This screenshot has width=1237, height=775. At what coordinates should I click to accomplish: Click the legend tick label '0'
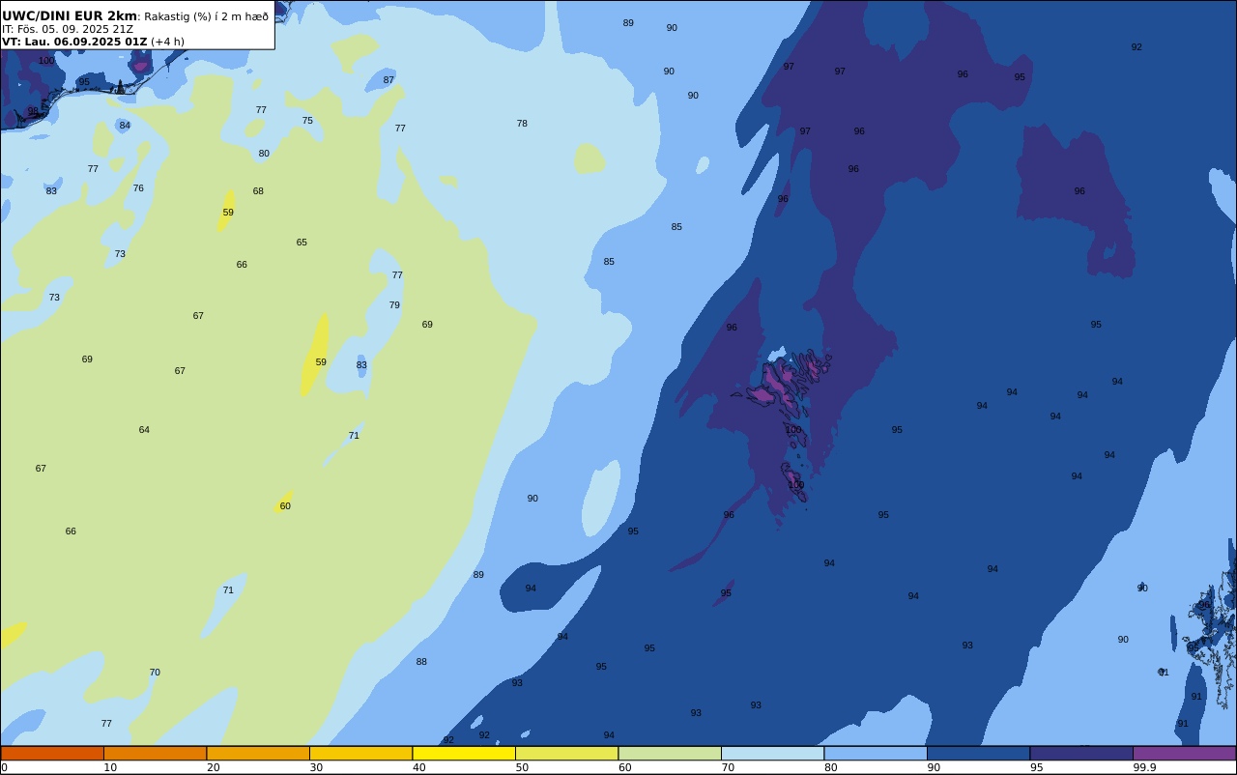click(4, 767)
